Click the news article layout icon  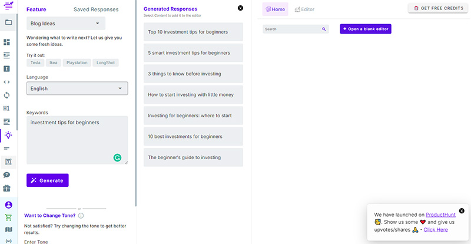point(6,55)
